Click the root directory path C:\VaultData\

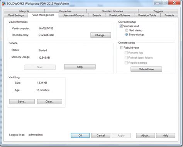click(x=46, y=35)
